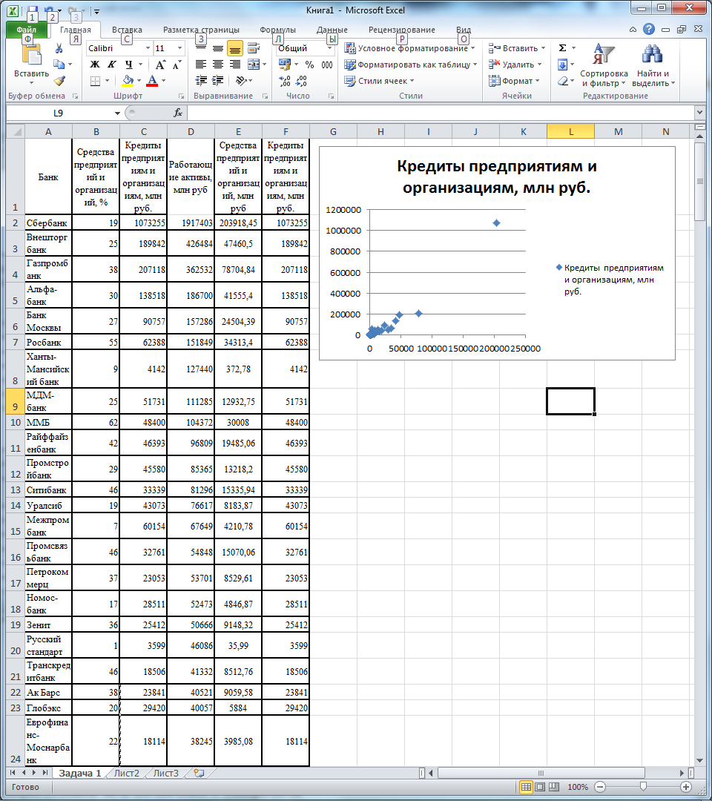This screenshot has height=801, width=712.
Task: Apply thousands separator 000 format
Action: tap(327, 65)
